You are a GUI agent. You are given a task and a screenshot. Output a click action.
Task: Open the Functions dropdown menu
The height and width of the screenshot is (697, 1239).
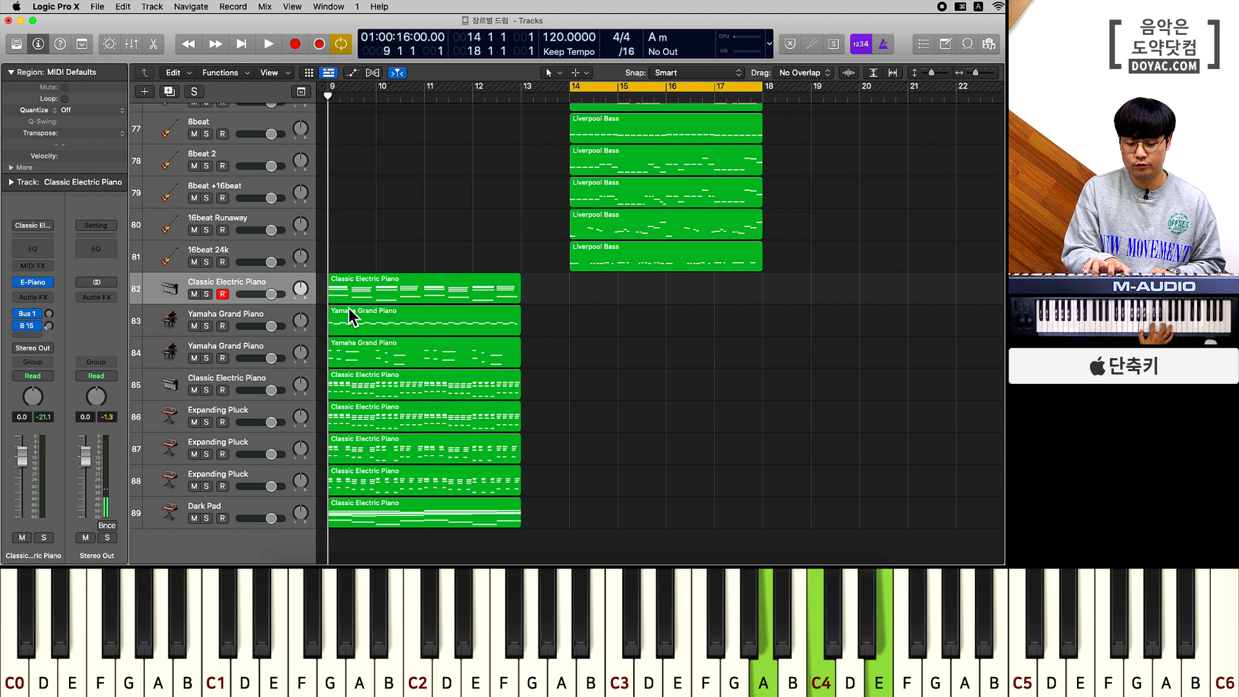225,73
